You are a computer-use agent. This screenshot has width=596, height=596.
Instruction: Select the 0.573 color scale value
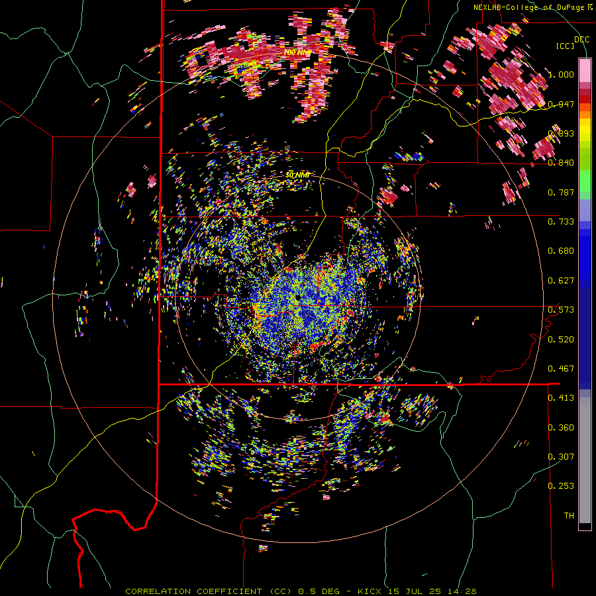point(561,310)
